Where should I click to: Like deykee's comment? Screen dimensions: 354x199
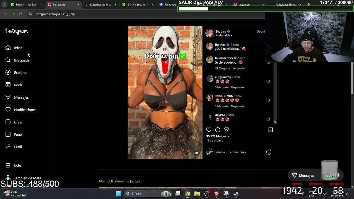[268, 119]
